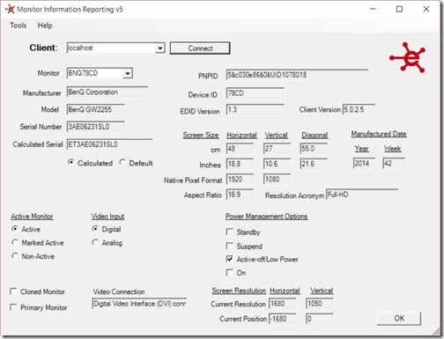The image size is (444, 339).
Task: Close the Monitor Information Reporting window
Action: [x=426, y=9]
